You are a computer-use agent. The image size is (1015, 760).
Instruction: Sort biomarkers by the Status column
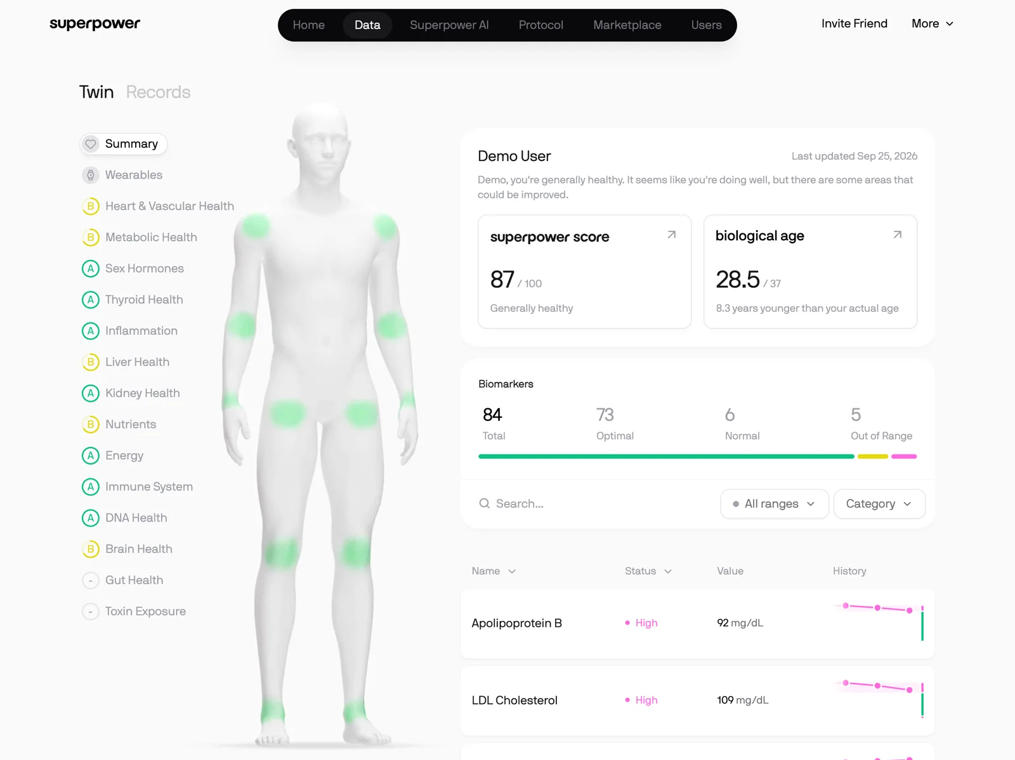tap(648, 571)
